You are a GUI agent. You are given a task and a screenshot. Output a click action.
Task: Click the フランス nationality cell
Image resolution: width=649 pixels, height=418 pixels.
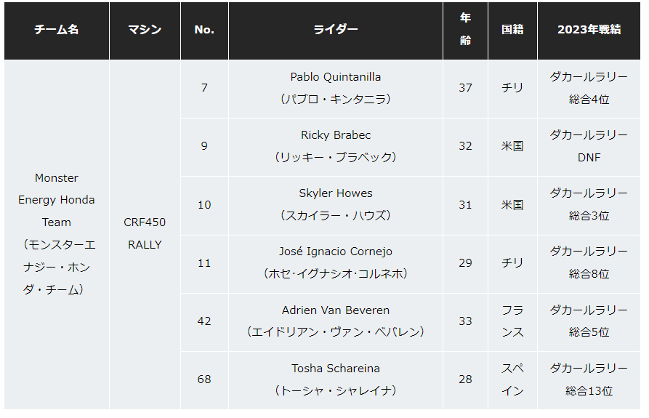click(x=512, y=321)
